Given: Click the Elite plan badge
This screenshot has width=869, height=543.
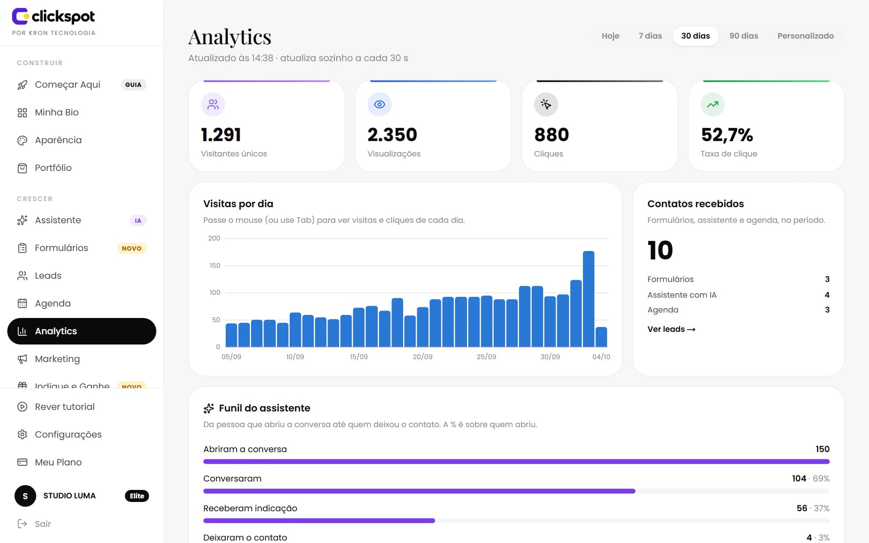Looking at the screenshot, I should click(x=137, y=496).
